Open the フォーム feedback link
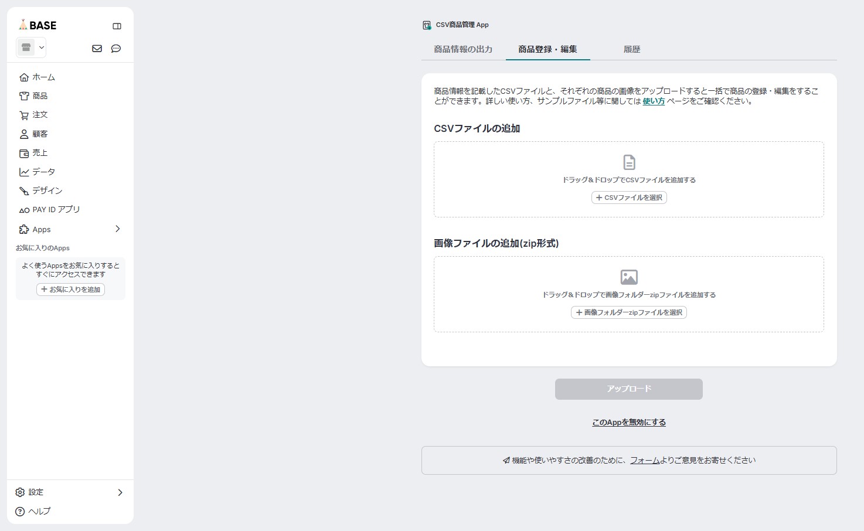 click(x=645, y=460)
